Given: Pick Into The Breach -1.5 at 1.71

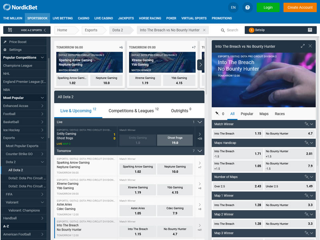Looking at the screenshot, I should [238, 154].
